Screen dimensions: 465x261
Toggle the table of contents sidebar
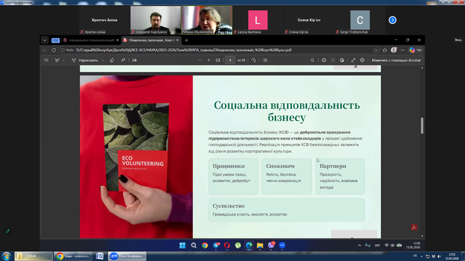(x=46, y=60)
